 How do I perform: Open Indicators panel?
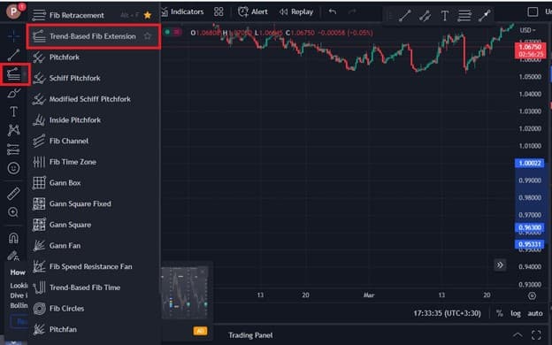point(183,12)
